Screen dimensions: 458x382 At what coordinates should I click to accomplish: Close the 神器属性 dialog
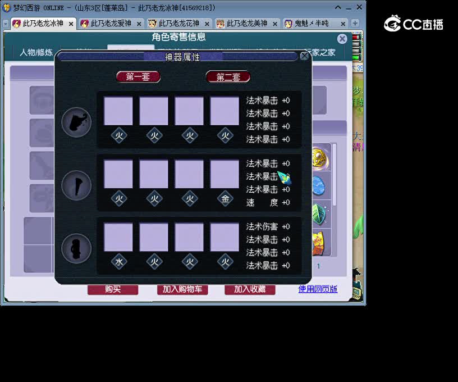tap(304, 56)
